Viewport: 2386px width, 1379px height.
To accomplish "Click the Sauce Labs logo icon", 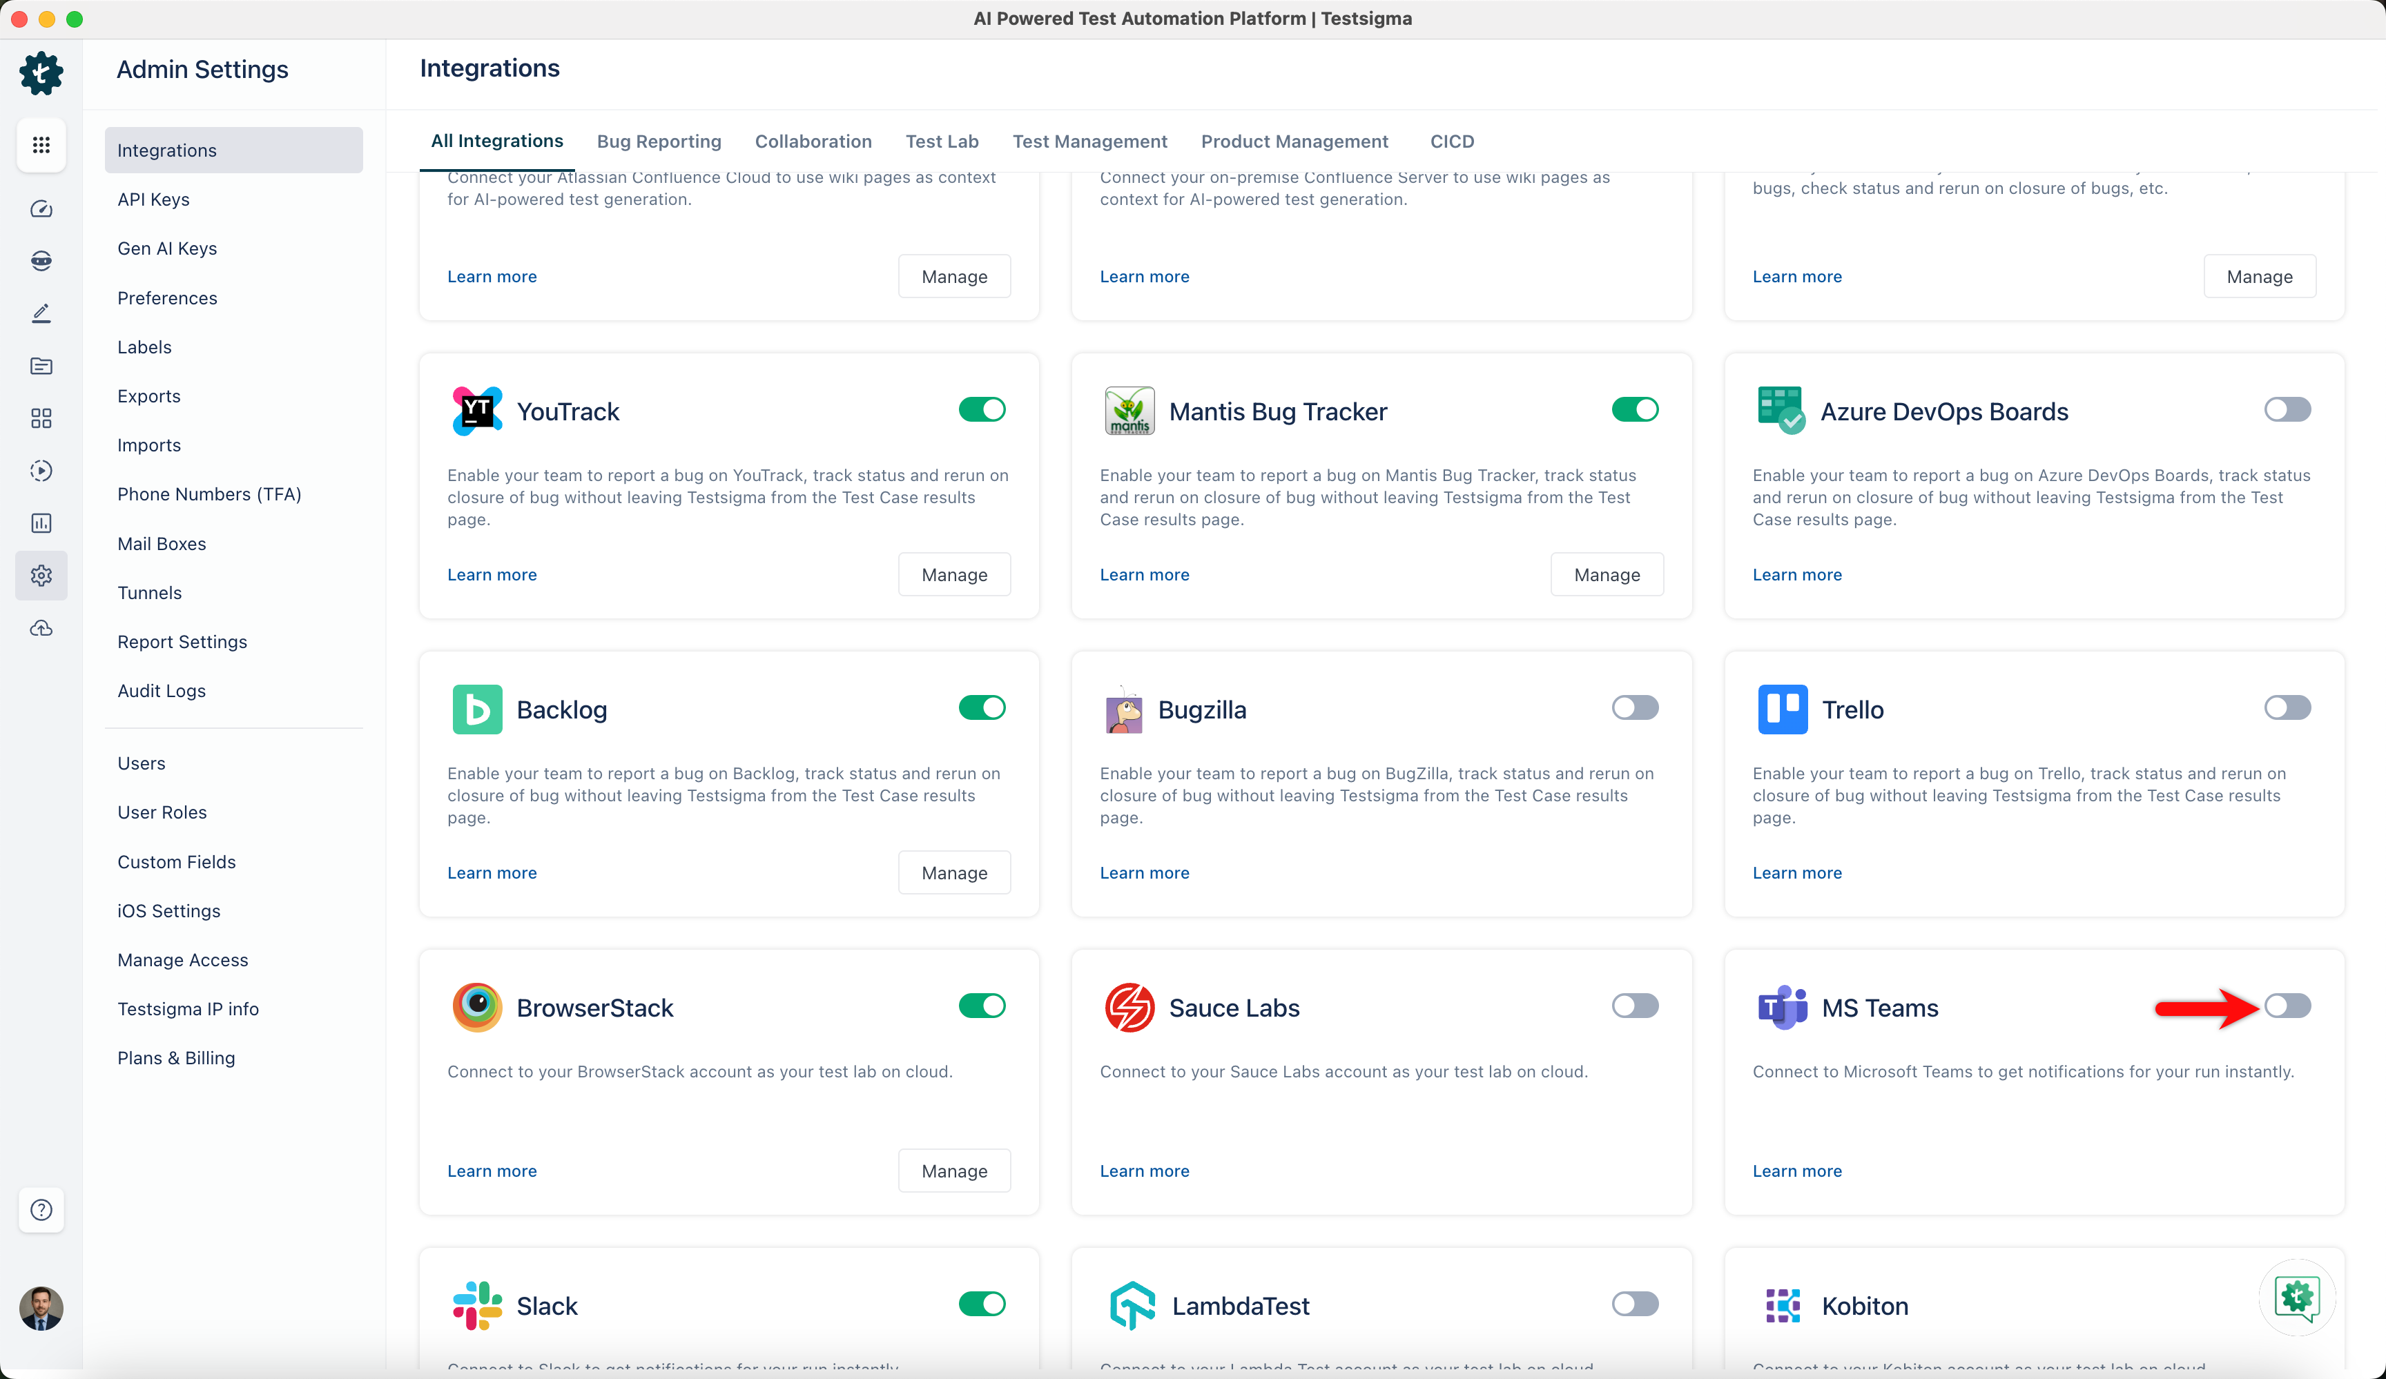I will pos(1129,1007).
